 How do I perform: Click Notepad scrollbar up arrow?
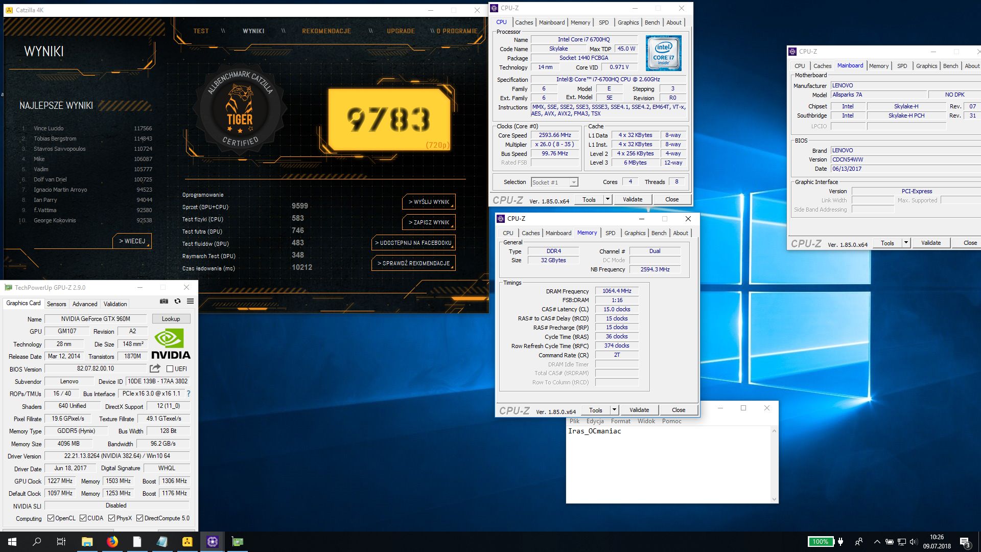(774, 431)
